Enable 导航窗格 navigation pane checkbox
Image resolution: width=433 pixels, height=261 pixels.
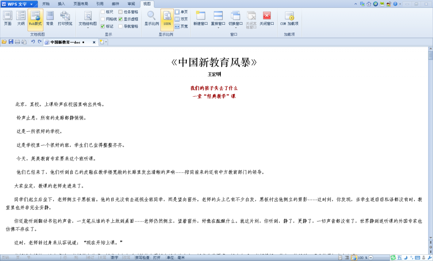[x=120, y=26]
